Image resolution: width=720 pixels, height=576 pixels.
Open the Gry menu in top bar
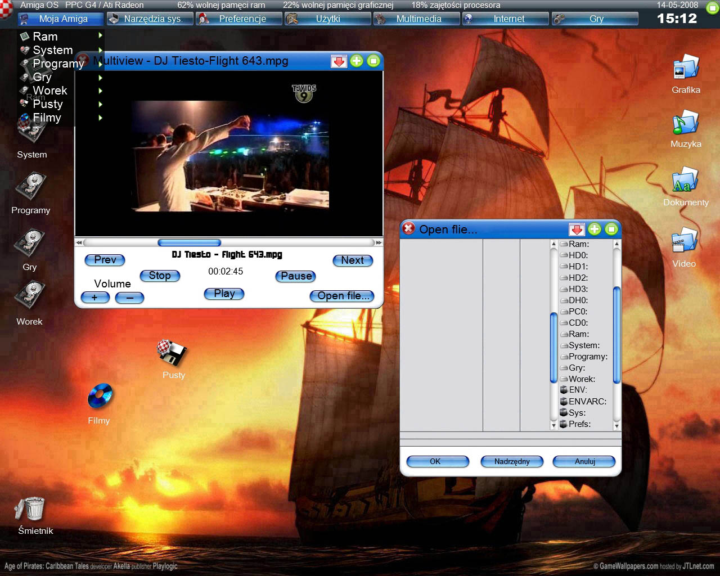coord(595,19)
